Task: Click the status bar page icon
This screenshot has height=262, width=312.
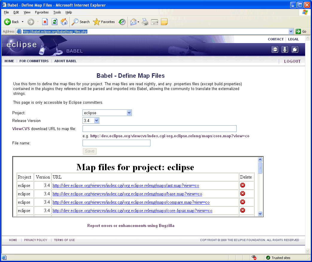Action: pos(4,258)
